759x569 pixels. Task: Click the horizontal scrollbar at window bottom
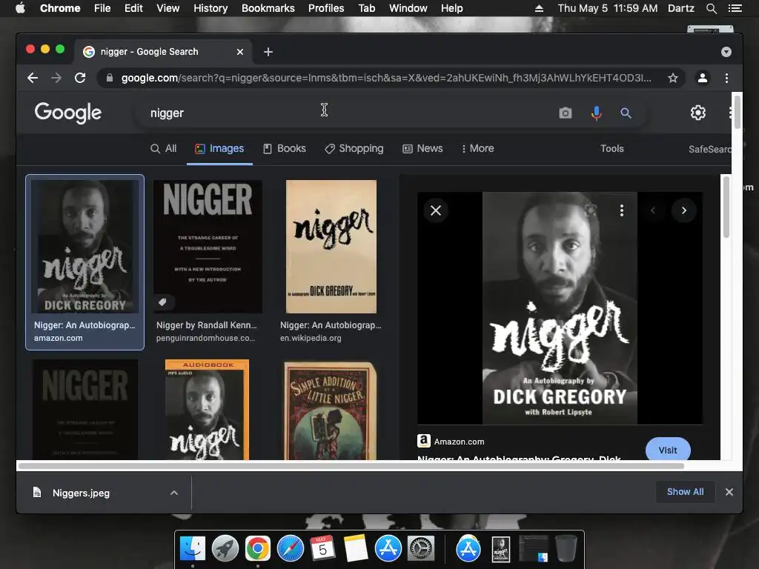351,467
